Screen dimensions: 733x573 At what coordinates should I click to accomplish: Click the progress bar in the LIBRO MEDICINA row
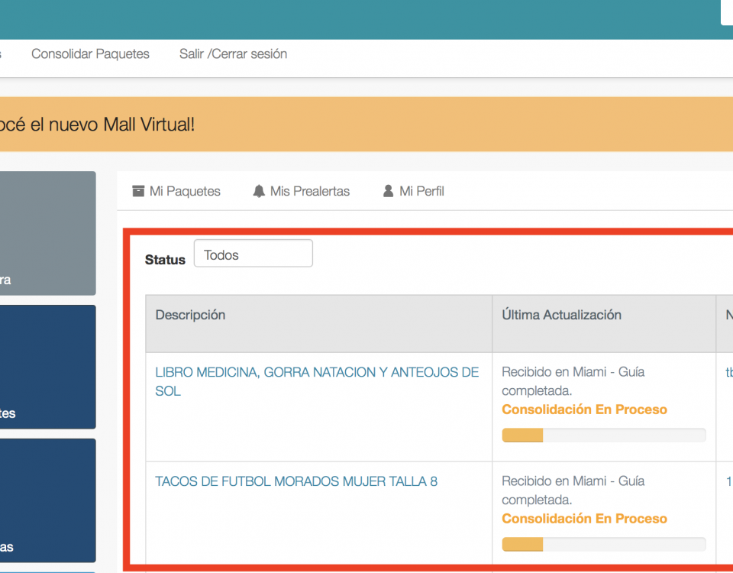(603, 435)
